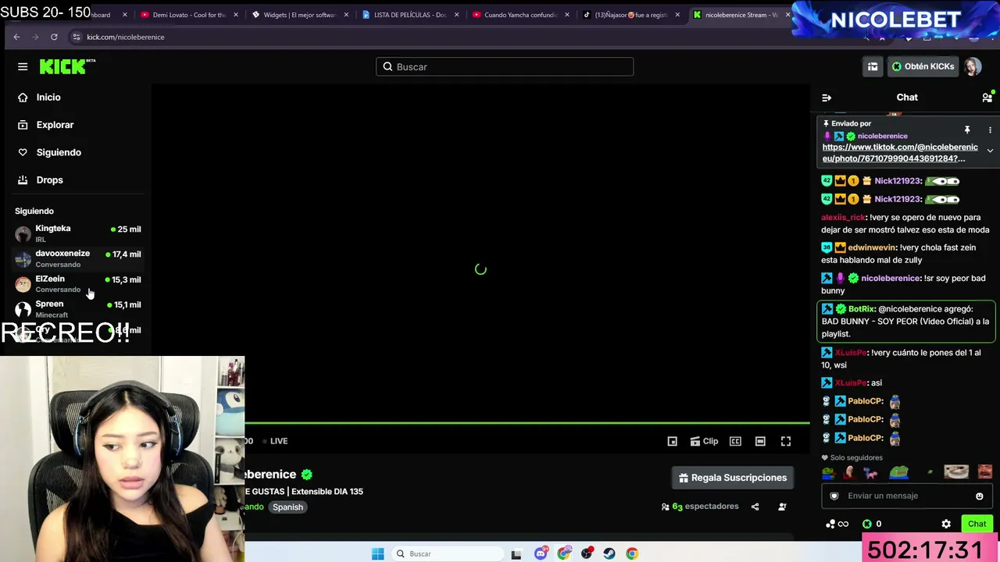
Task: Expand the pinned message with the chevron
Action: (990, 151)
